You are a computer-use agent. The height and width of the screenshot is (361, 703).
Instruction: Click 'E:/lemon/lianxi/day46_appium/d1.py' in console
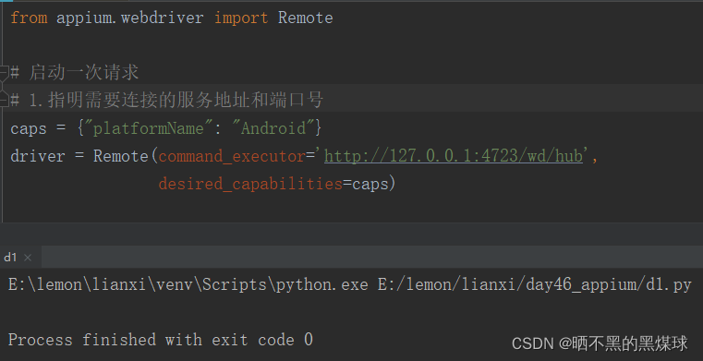click(535, 285)
